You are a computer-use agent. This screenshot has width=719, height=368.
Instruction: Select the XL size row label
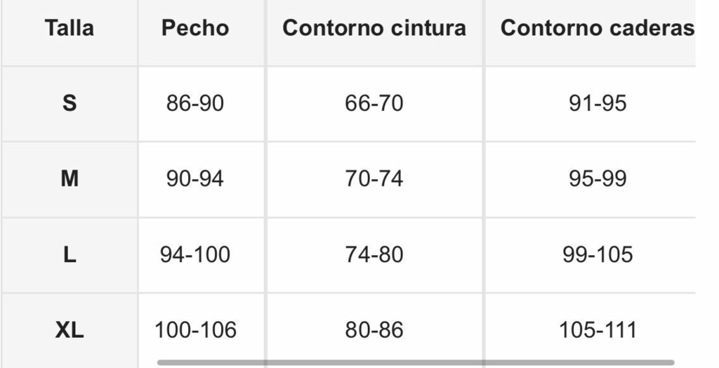click(x=69, y=329)
